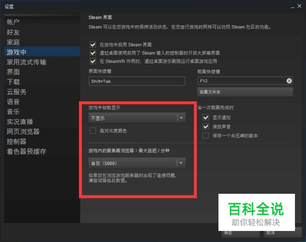Click the 截图文件夹 button
The width and height of the screenshot is (306, 242).
click(245, 92)
